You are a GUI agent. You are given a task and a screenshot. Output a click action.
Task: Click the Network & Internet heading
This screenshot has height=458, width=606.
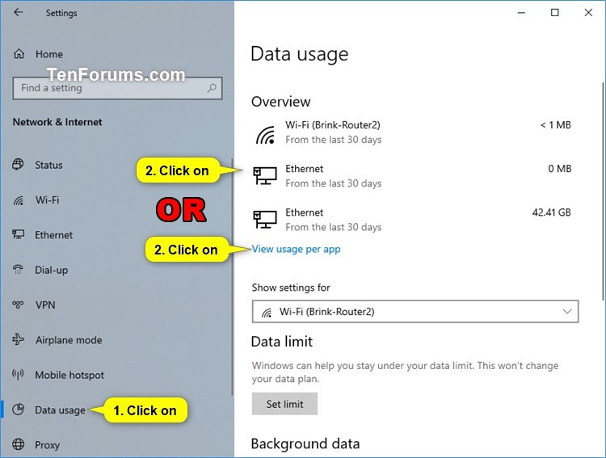click(57, 122)
